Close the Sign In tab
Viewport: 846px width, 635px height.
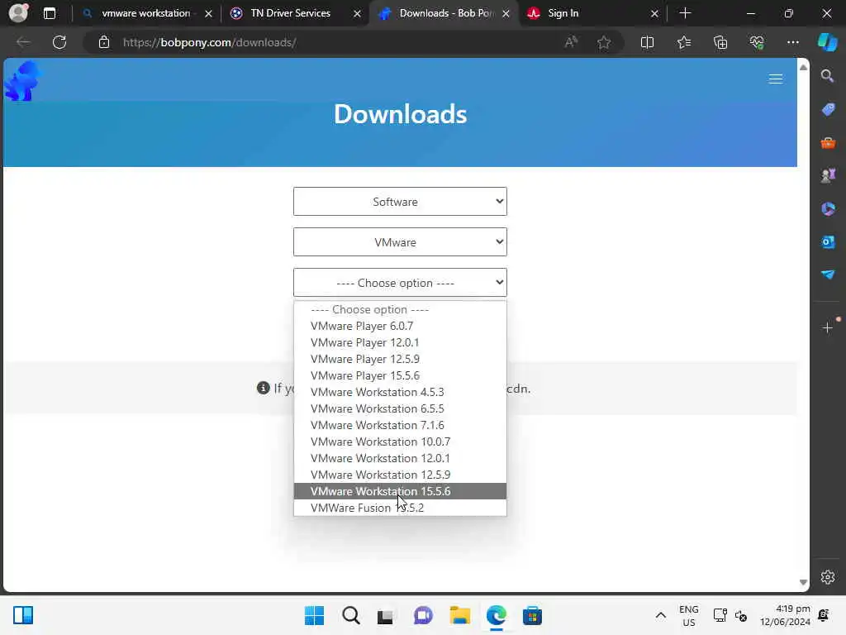tap(654, 13)
